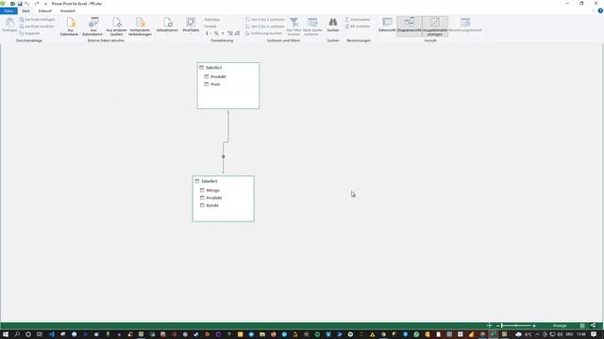Viewport: 604px width, 339px height.
Task: Click Sortierung löschen
Action: click(264, 33)
